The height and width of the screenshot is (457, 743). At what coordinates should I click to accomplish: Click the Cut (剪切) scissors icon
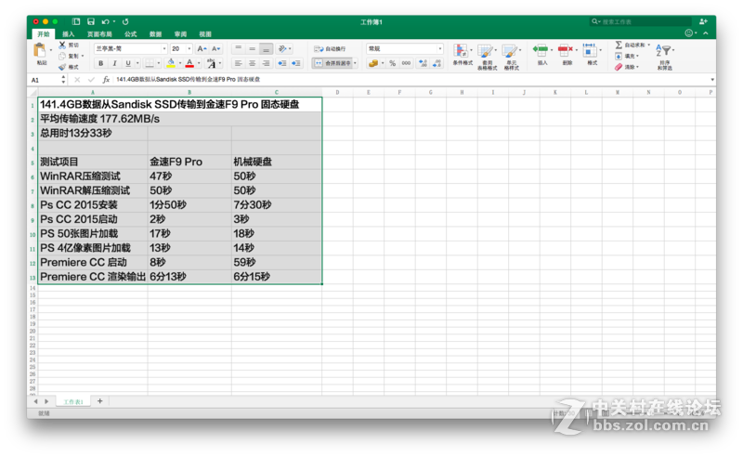point(62,45)
